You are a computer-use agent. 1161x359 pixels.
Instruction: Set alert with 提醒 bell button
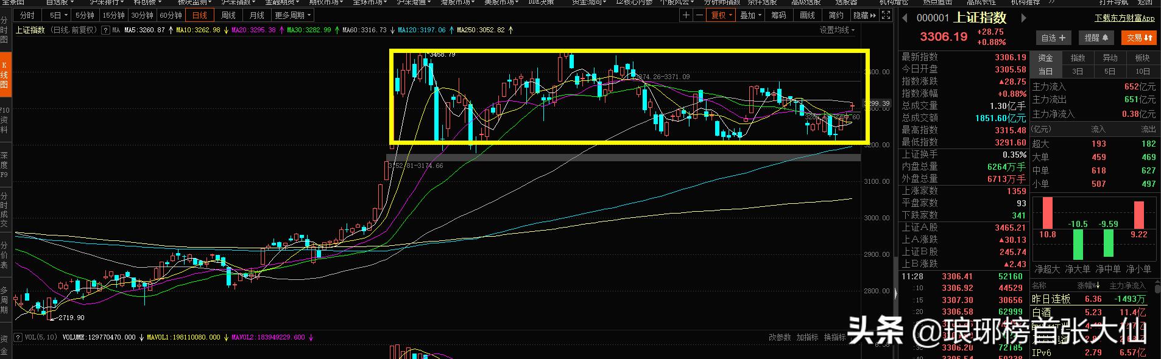[1097, 38]
